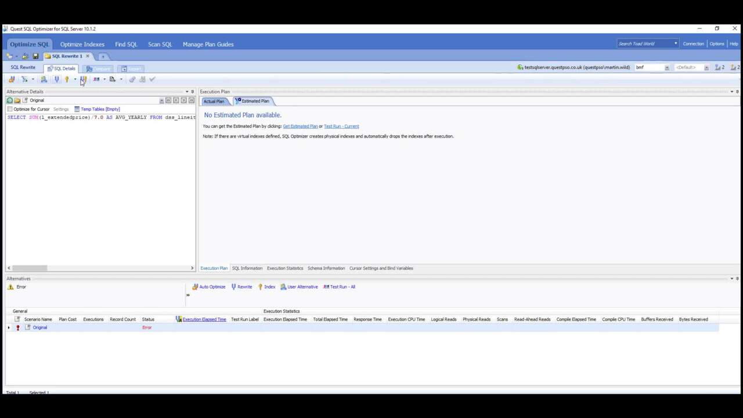This screenshot has width=743, height=418.
Task: Click the Test Run - Current link
Action: (341, 126)
